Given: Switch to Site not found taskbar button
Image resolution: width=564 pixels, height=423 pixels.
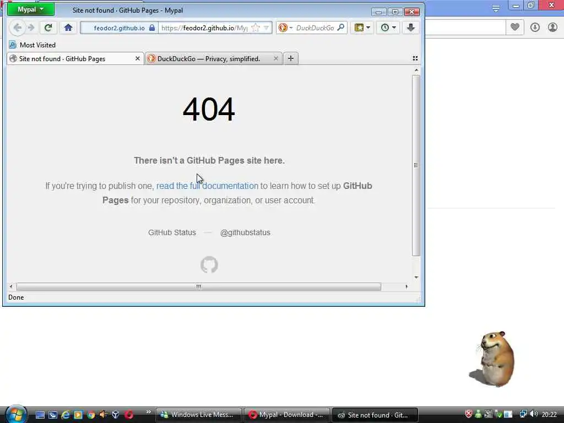Looking at the screenshot, I should click(375, 415).
